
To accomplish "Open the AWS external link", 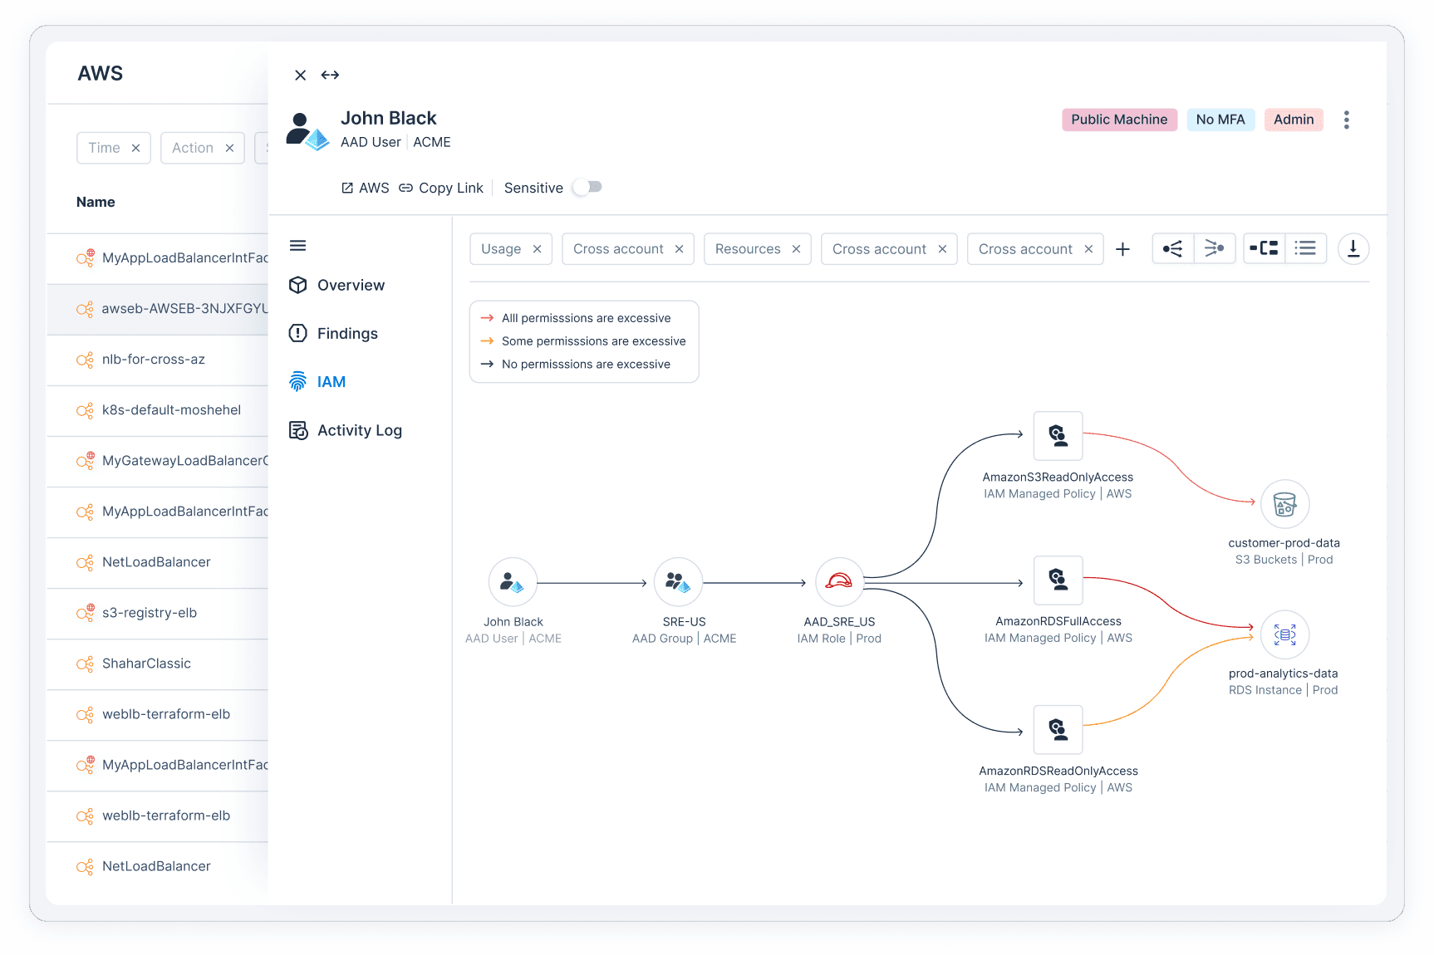I will tap(366, 188).
